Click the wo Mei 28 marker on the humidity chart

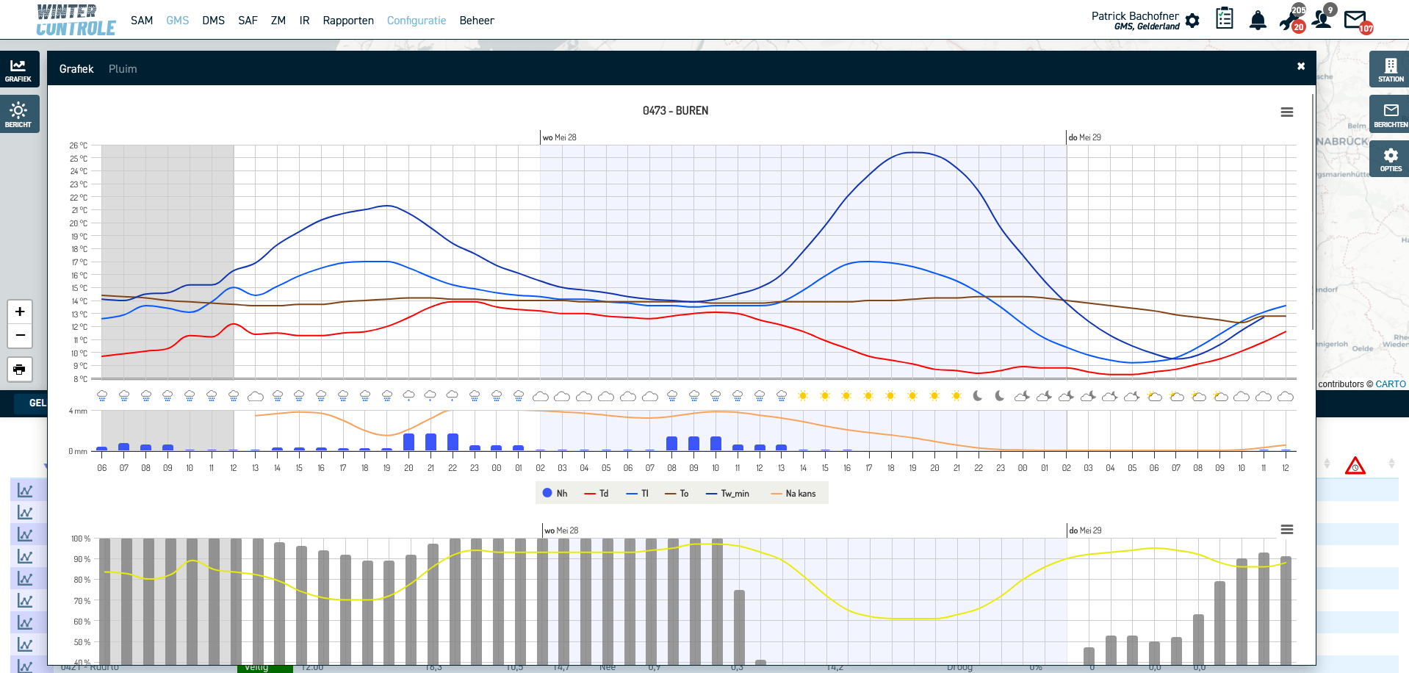click(x=561, y=530)
